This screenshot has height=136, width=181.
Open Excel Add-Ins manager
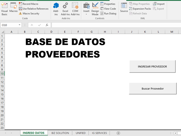click(x=65, y=8)
